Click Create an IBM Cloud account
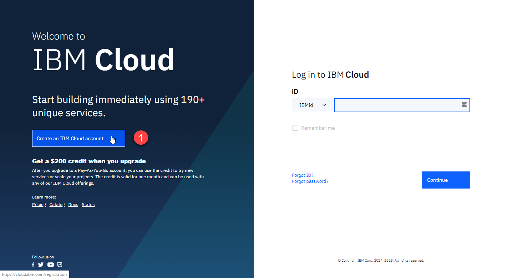 (x=78, y=138)
